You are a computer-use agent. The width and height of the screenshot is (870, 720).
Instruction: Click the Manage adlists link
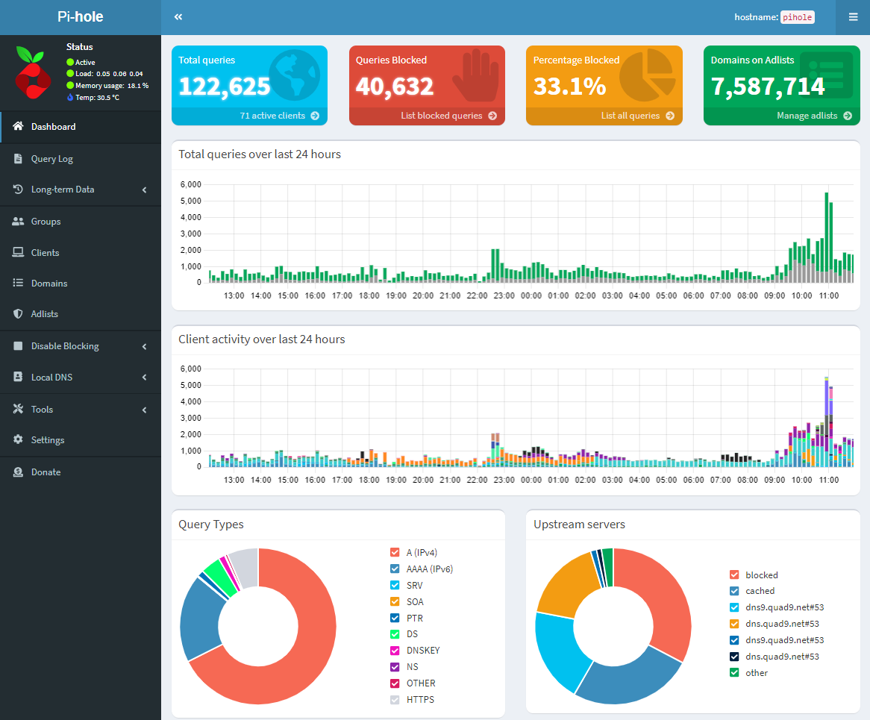coord(809,116)
